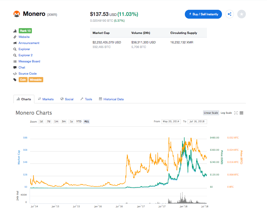Toggle the Price (BTC) axis series label

point(242,157)
